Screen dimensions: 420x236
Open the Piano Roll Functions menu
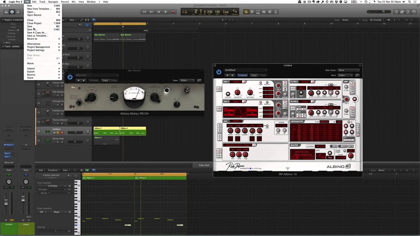(53, 170)
